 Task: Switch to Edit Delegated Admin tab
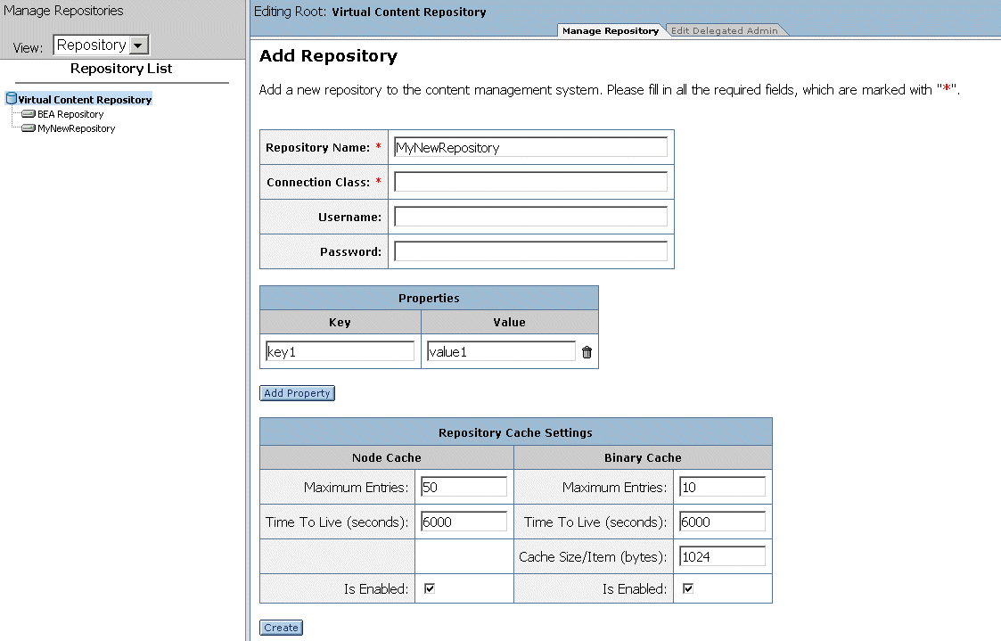(725, 30)
